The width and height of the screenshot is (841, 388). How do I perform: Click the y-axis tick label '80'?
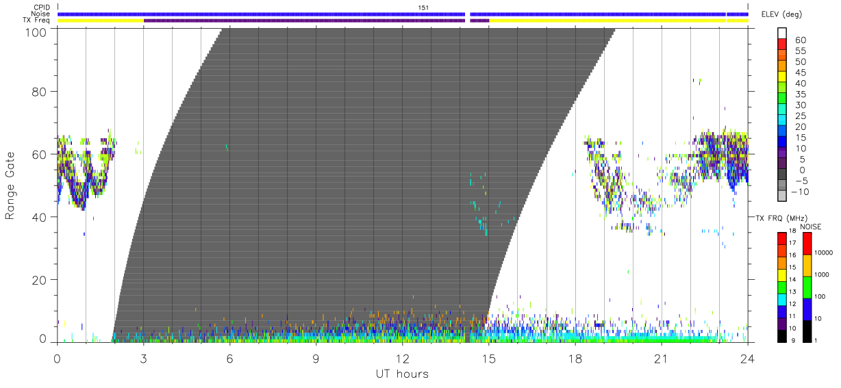40,91
